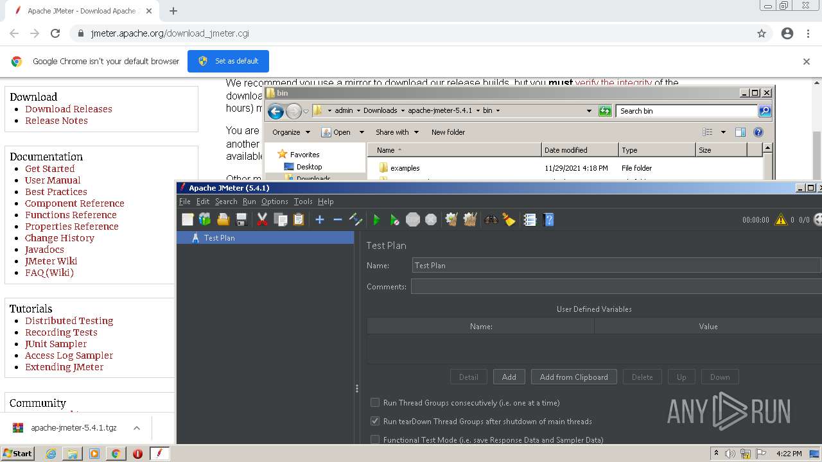Open the JMeter Help question-mark icon

point(548,219)
